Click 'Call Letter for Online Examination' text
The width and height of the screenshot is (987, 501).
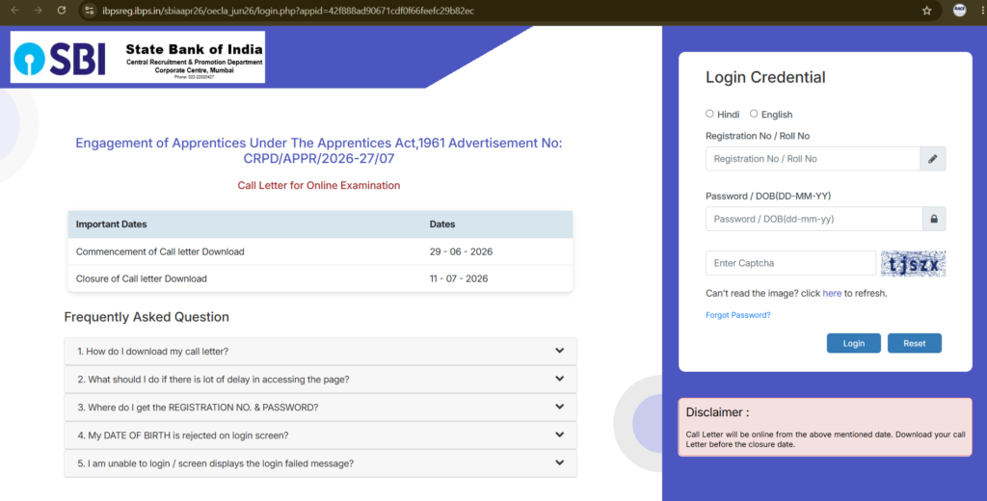click(x=318, y=186)
